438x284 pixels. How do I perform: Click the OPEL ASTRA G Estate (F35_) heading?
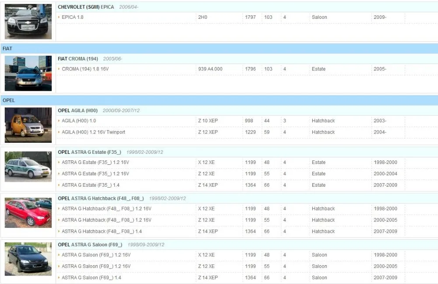89,152
